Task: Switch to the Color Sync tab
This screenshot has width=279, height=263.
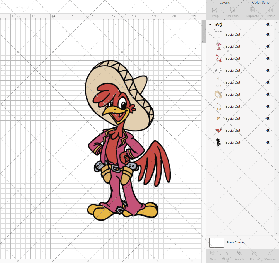Action: tap(261, 3)
